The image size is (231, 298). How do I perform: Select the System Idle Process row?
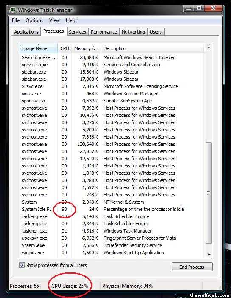pyautogui.click(x=112, y=209)
